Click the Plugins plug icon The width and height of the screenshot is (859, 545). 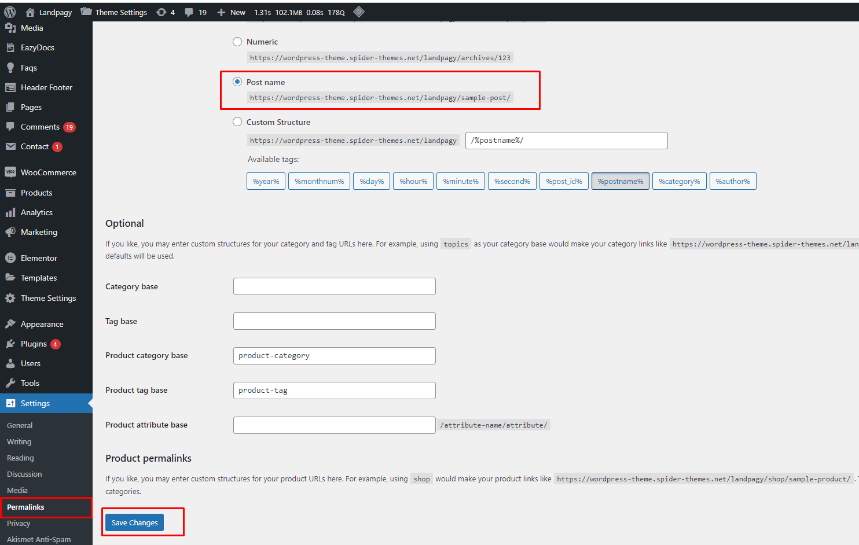pos(10,344)
